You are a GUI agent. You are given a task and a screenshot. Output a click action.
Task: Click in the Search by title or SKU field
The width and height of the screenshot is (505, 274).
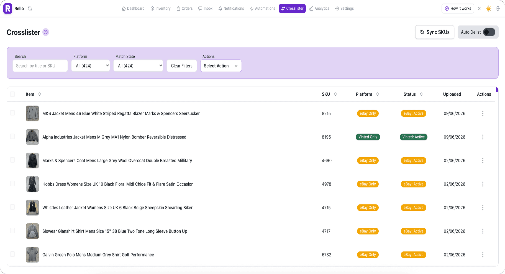(40, 66)
